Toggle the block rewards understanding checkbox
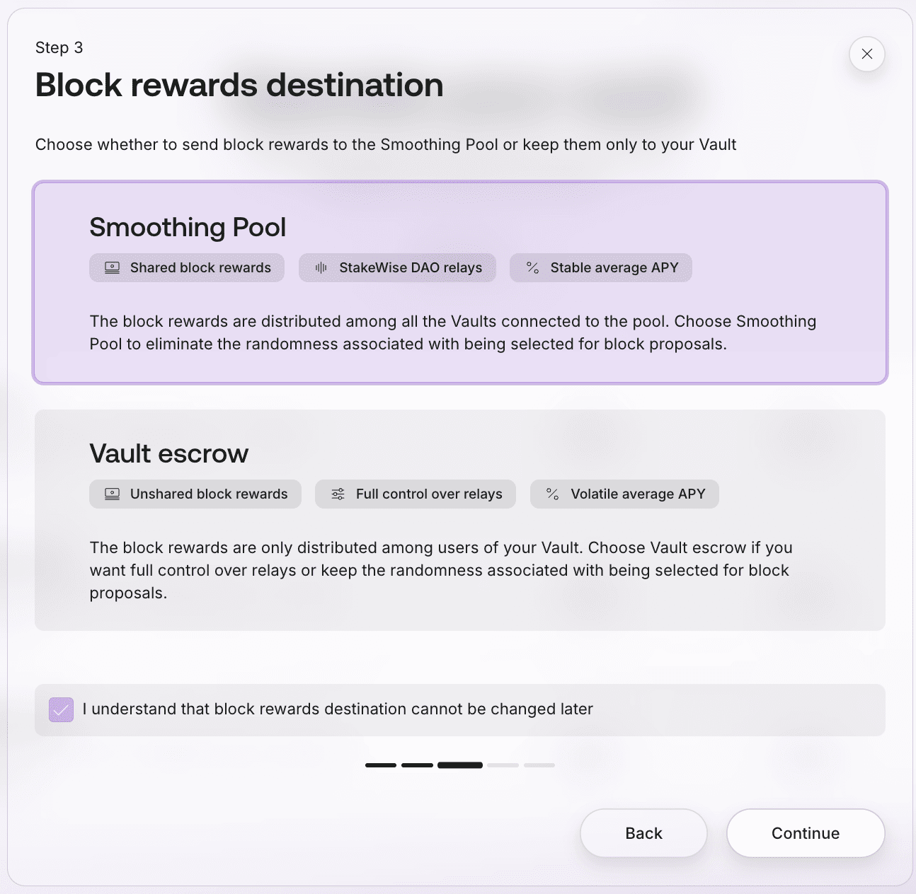916x894 pixels. (x=62, y=709)
